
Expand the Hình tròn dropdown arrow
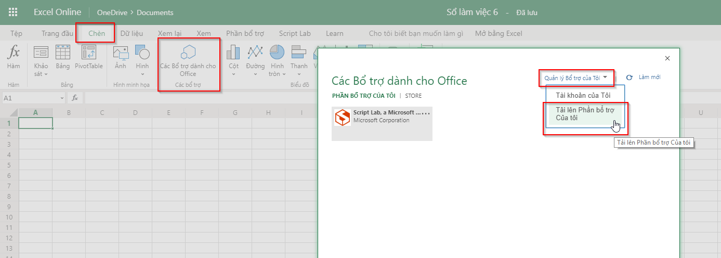[x=284, y=74]
